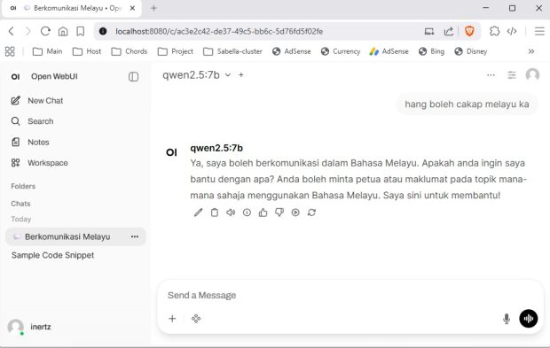Click the localhost:8080 address bar
This screenshot has width=550, height=348.
219,32
